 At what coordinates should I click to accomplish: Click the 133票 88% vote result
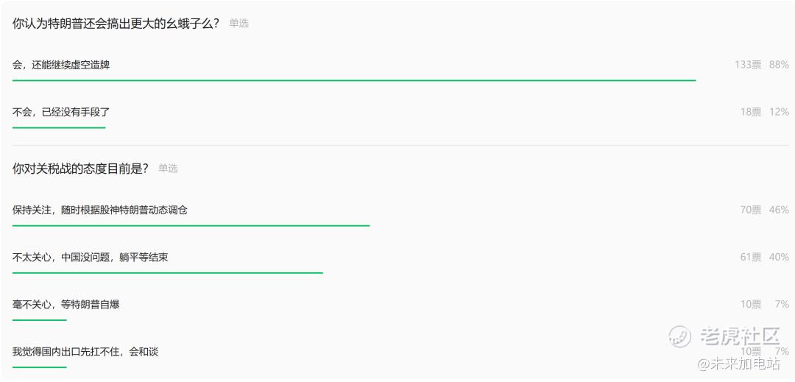[x=762, y=65]
